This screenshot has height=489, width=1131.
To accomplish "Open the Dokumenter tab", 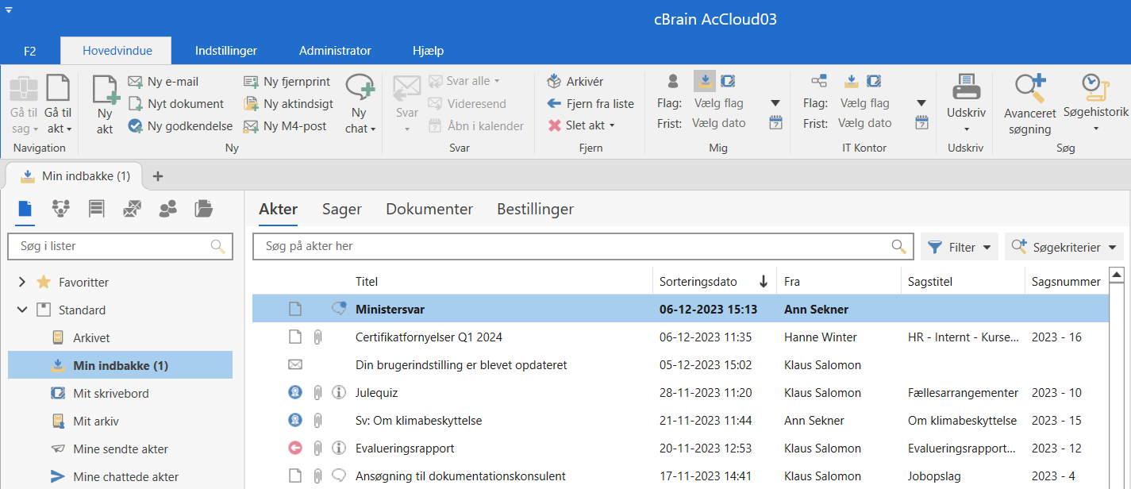I will click(x=429, y=210).
